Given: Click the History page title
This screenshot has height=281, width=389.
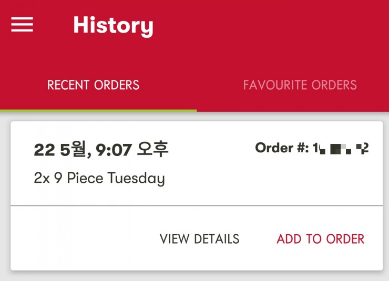Looking at the screenshot, I should (113, 25).
